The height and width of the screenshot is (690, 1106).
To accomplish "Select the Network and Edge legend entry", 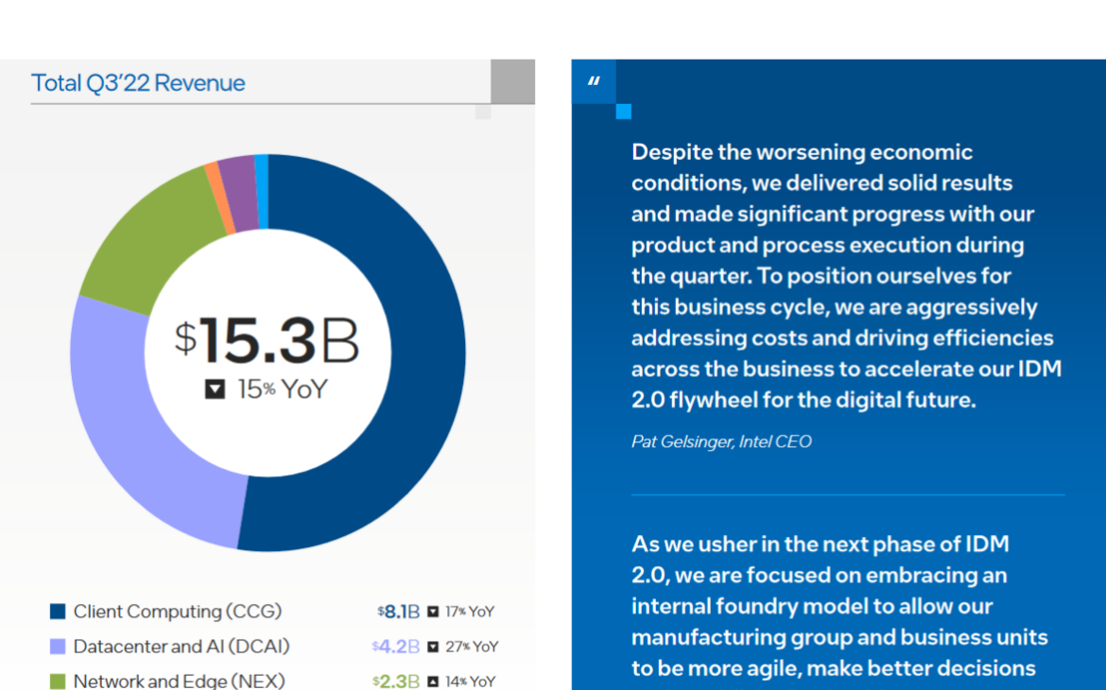I will click(x=176, y=680).
